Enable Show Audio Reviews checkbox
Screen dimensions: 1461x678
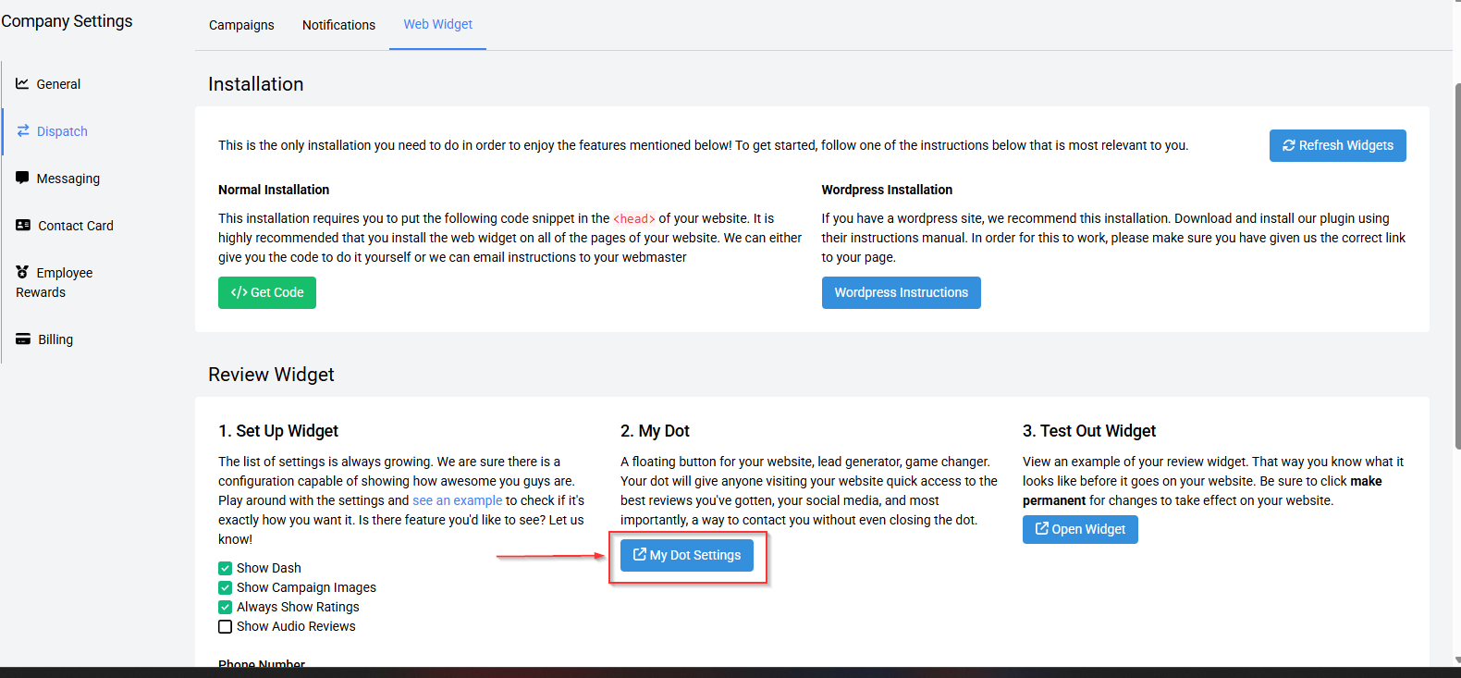point(225,626)
